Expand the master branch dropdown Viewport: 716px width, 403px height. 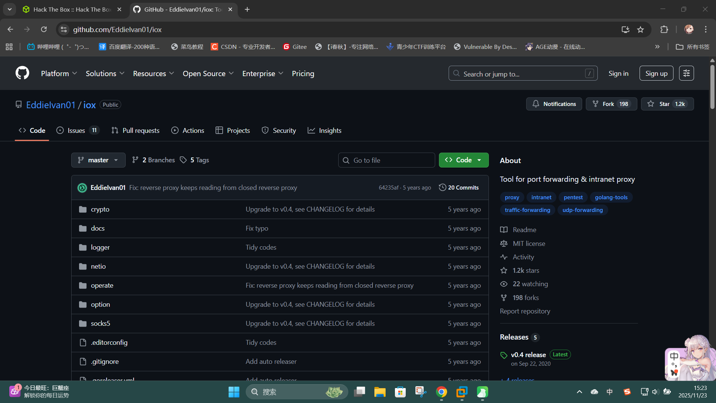tap(98, 160)
